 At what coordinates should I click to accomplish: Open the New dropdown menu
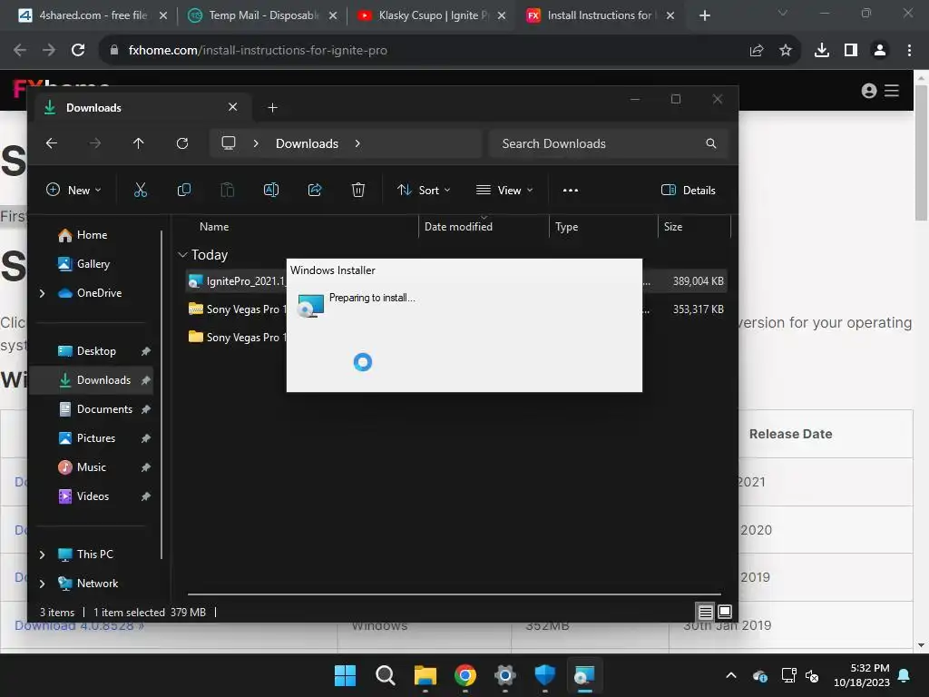point(73,190)
